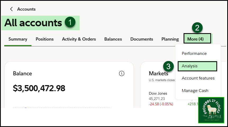Switch to the Planning tab
Screen dimensions: 228x127
pyautogui.click(x=170, y=39)
